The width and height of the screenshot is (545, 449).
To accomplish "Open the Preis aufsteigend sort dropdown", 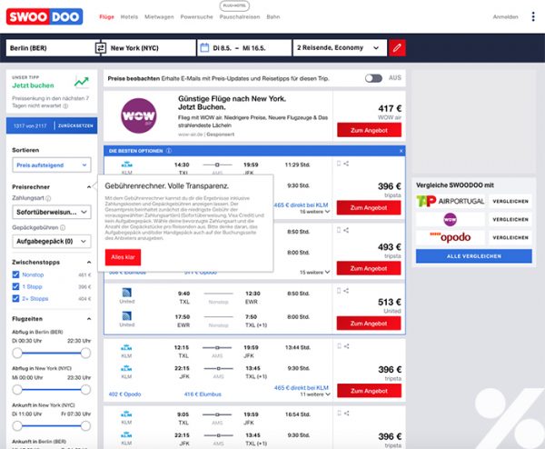I will 52,165.
